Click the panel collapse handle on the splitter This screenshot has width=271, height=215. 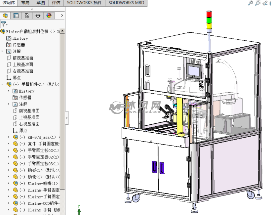(67, 118)
